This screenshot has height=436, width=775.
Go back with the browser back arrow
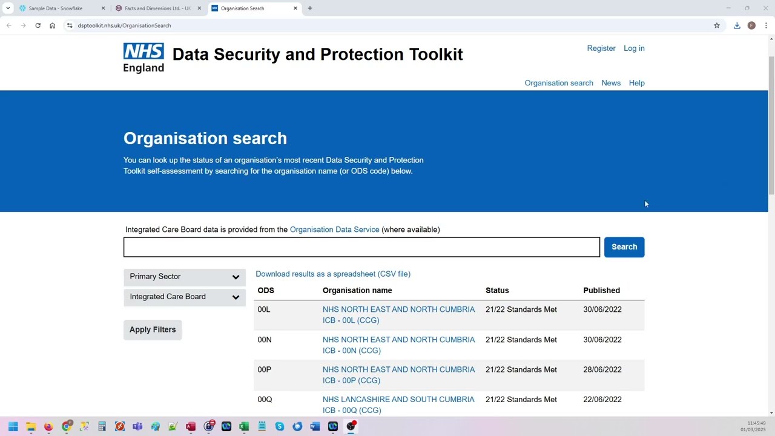point(8,25)
